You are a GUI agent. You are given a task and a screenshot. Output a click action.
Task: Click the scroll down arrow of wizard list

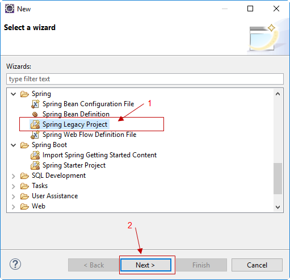pyautogui.click(x=278, y=207)
